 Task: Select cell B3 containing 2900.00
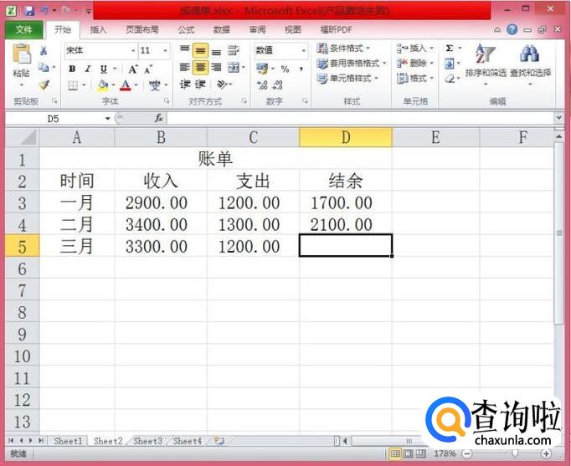click(160, 202)
